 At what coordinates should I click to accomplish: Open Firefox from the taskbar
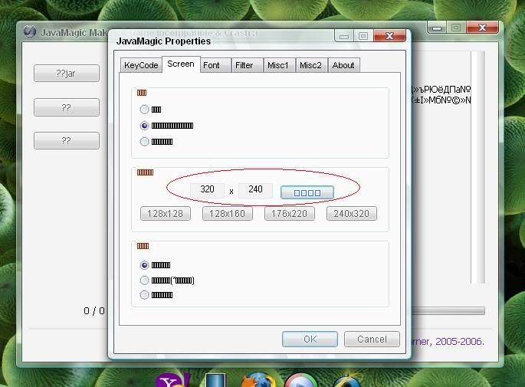258,380
